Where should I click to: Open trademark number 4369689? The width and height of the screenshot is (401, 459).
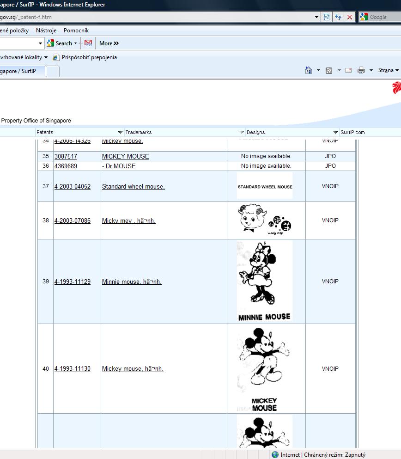tap(66, 166)
